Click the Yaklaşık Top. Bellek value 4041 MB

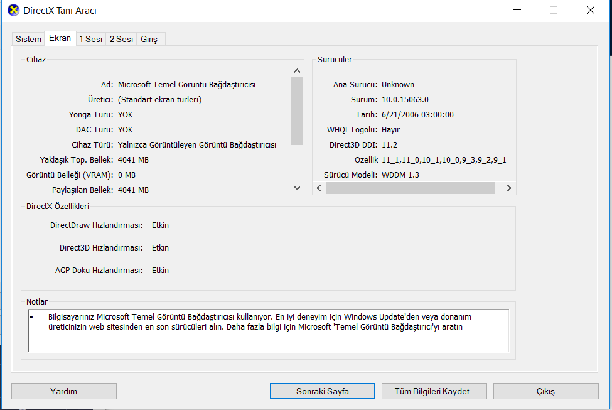pos(134,160)
